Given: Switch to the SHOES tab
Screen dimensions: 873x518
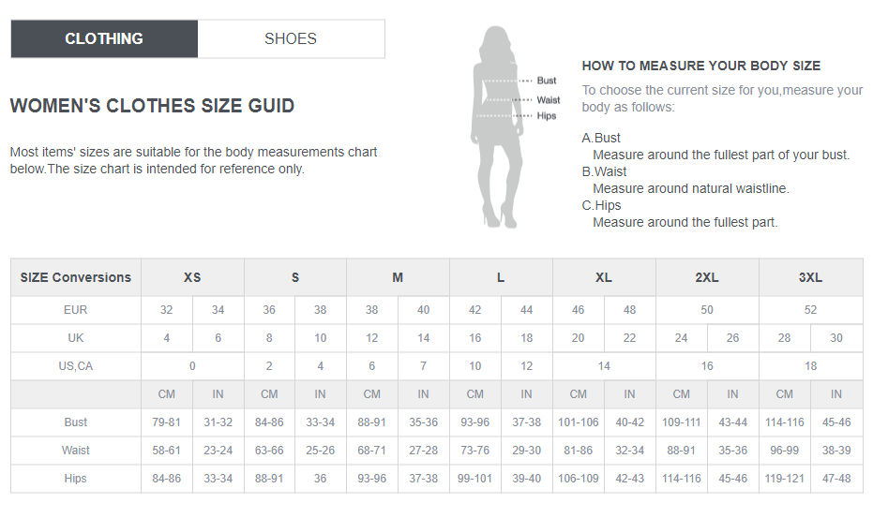Looking at the screenshot, I should click(291, 38).
